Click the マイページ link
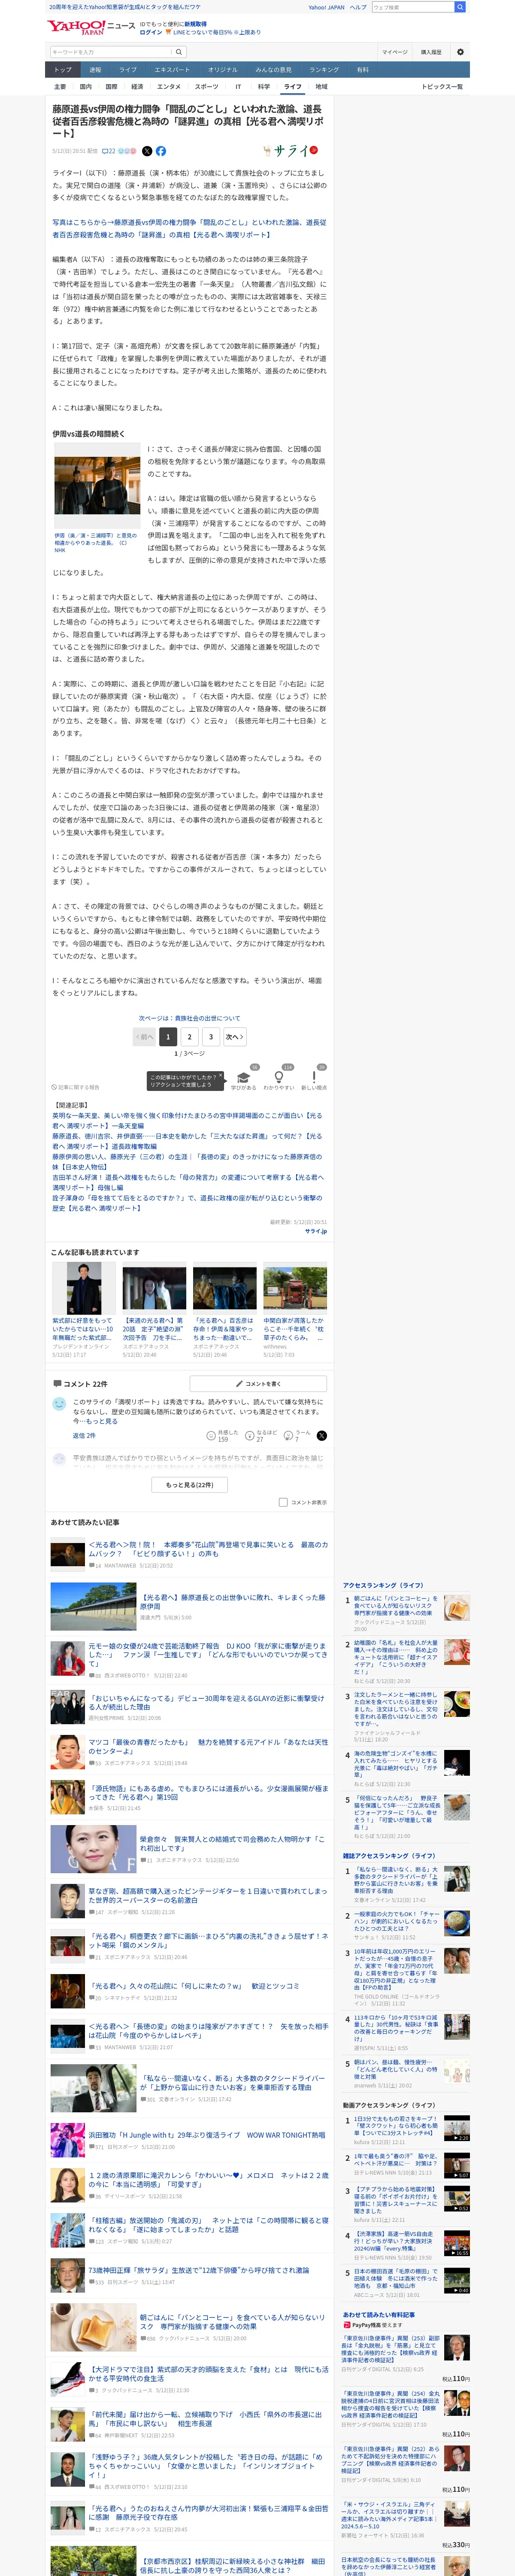Viewport: 515px width, 2576px height. 394,52
